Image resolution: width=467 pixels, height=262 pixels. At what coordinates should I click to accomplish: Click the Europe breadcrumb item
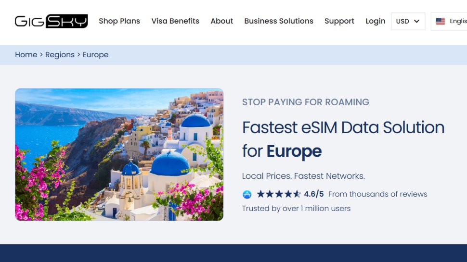tap(95, 55)
